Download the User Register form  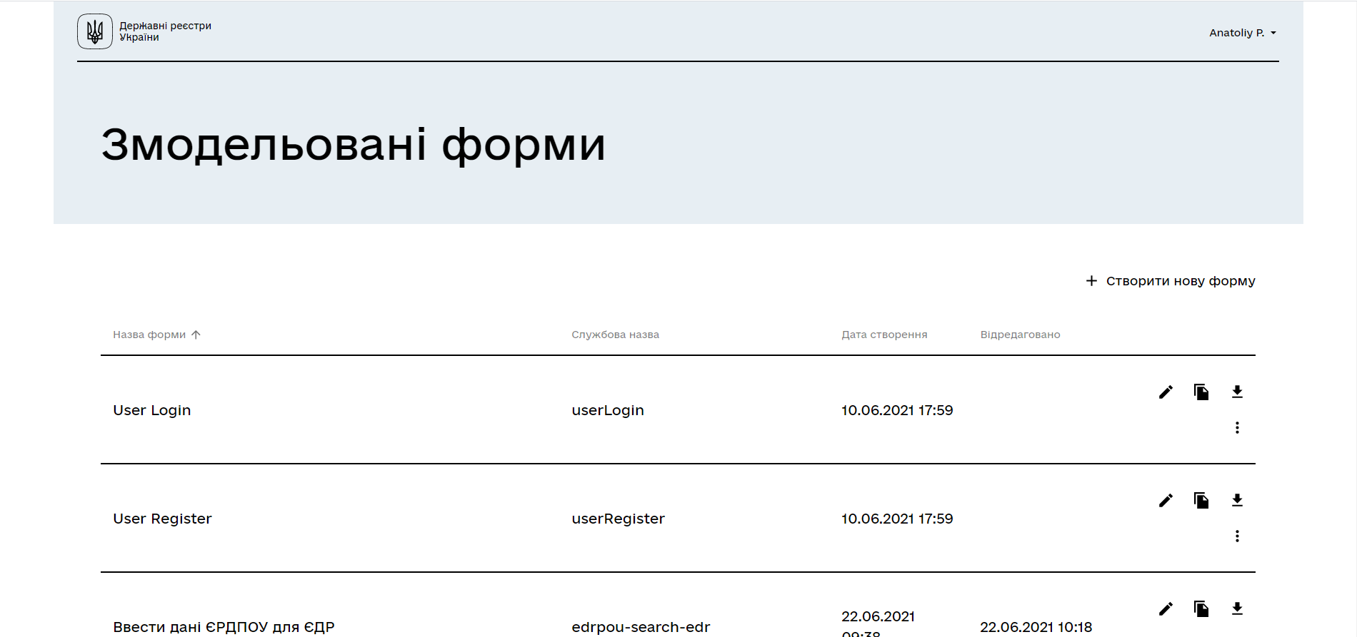click(1237, 500)
